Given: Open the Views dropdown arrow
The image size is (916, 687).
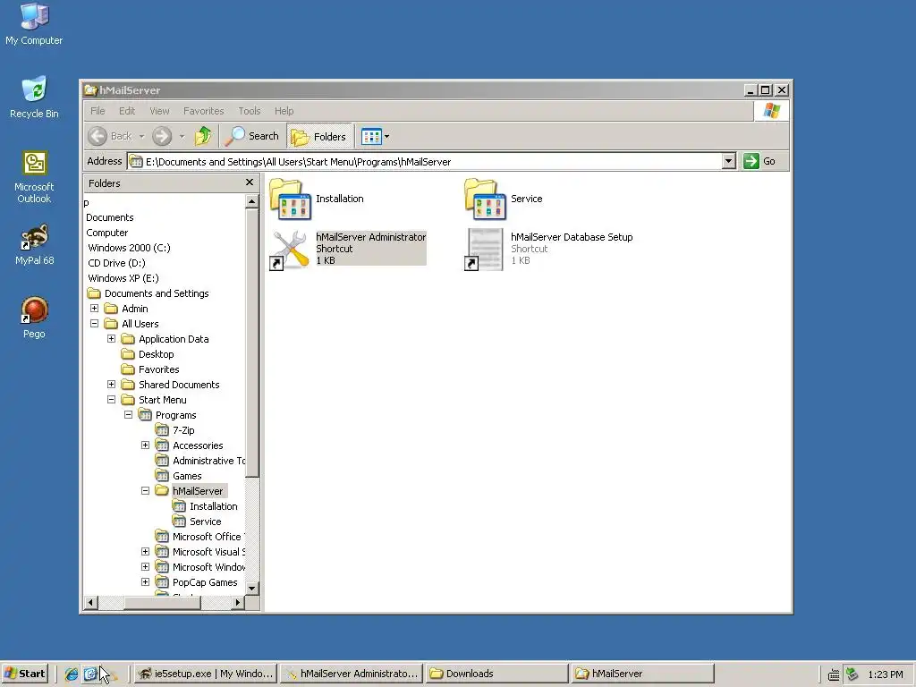Looking at the screenshot, I should (x=386, y=137).
